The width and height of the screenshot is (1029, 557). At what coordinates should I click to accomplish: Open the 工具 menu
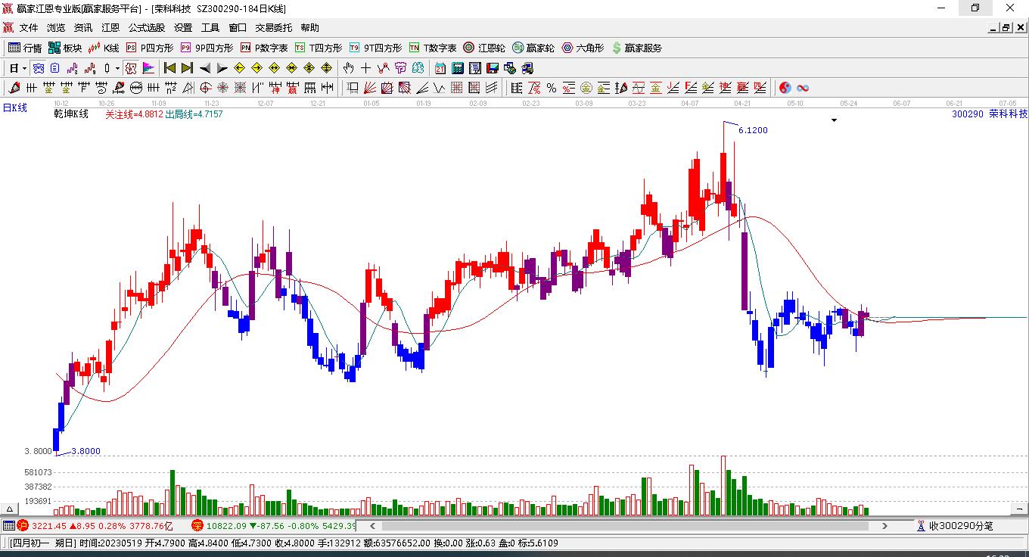click(210, 28)
